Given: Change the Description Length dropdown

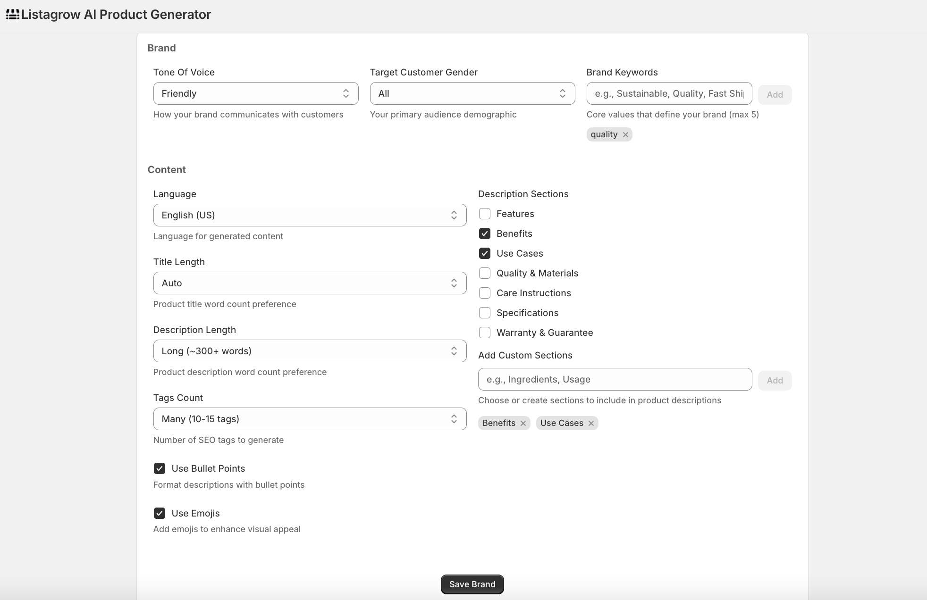Looking at the screenshot, I should 310,351.
